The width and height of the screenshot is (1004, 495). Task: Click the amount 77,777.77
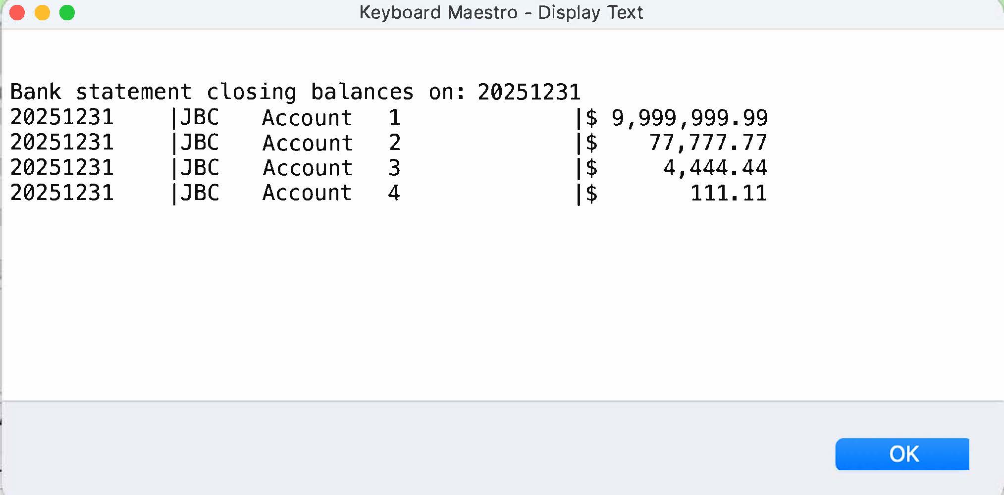[x=708, y=143]
